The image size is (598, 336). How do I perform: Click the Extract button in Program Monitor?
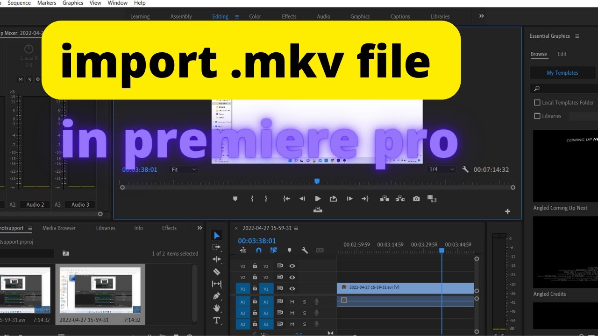(x=400, y=199)
